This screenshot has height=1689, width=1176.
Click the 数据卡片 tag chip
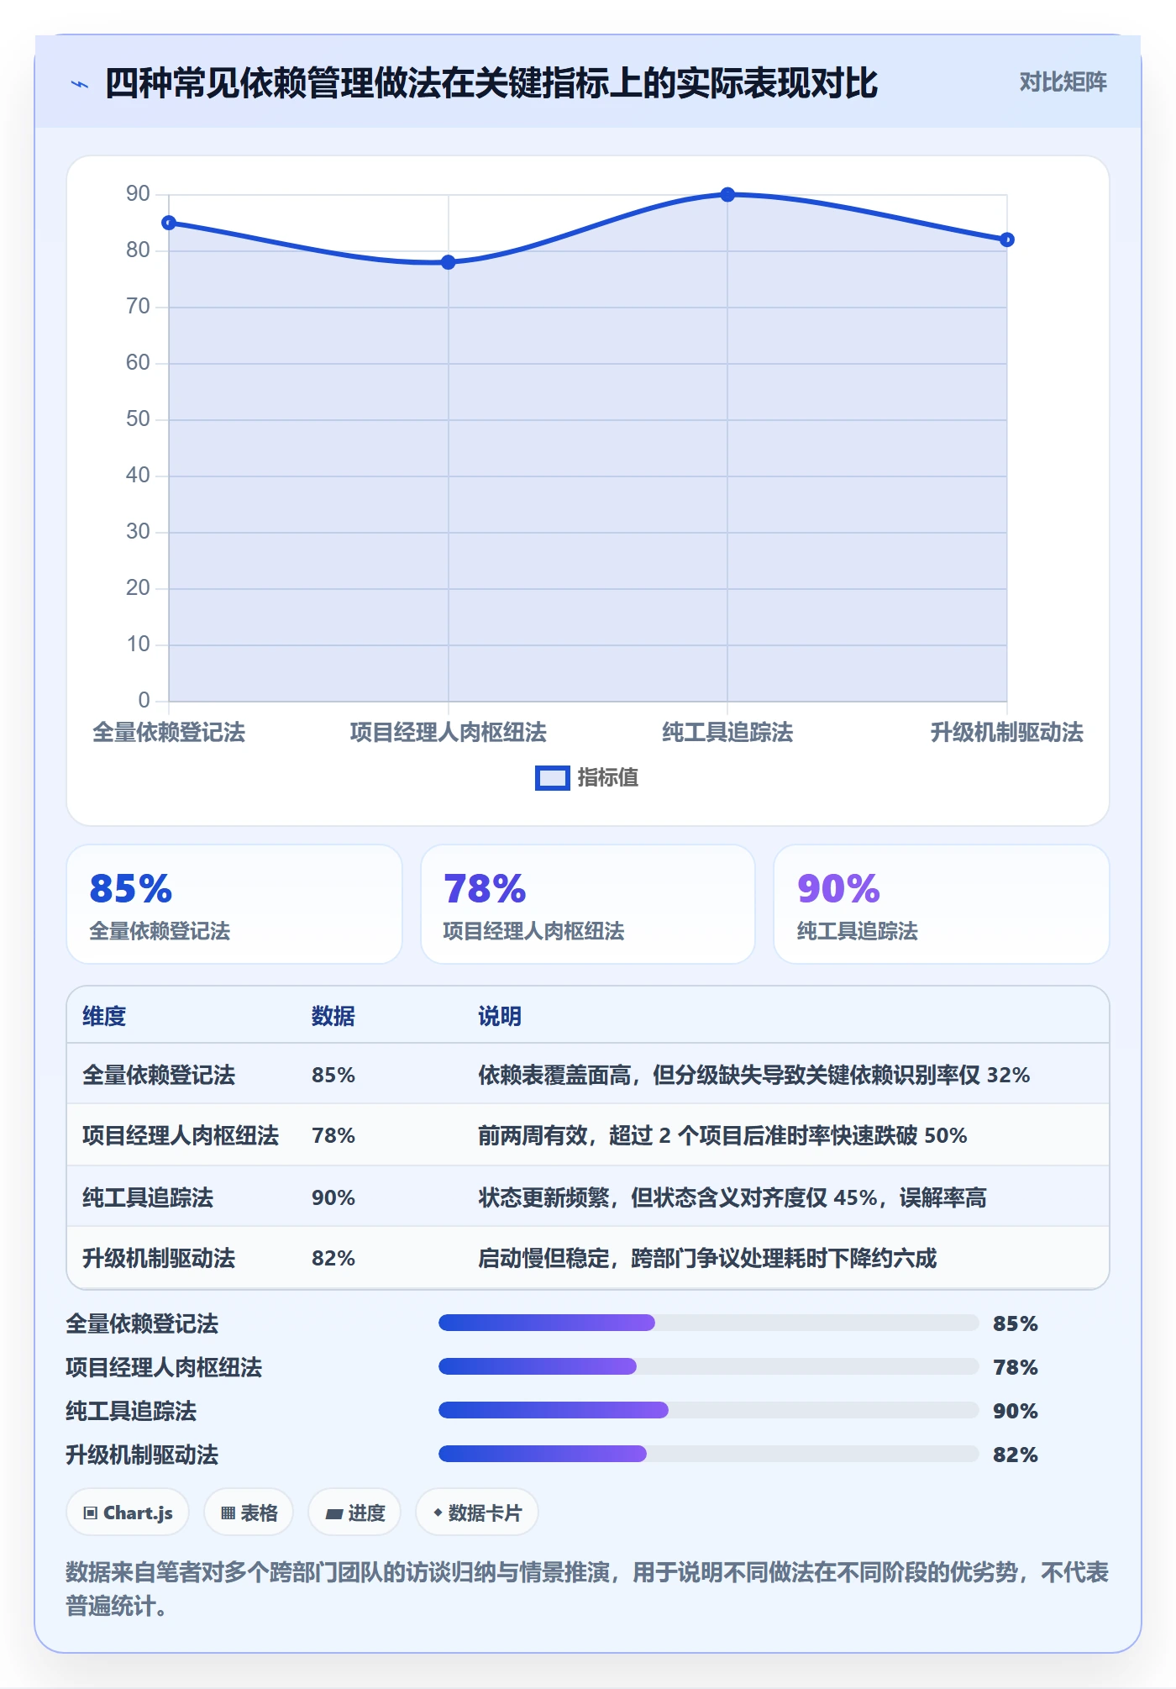[477, 1513]
